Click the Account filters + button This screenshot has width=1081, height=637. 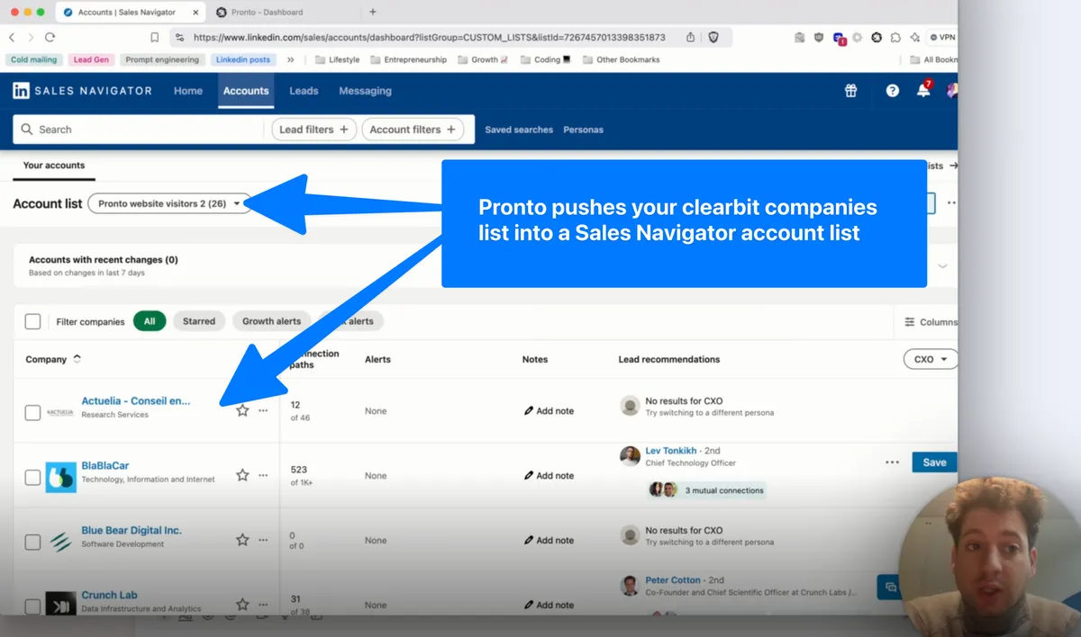[413, 130]
